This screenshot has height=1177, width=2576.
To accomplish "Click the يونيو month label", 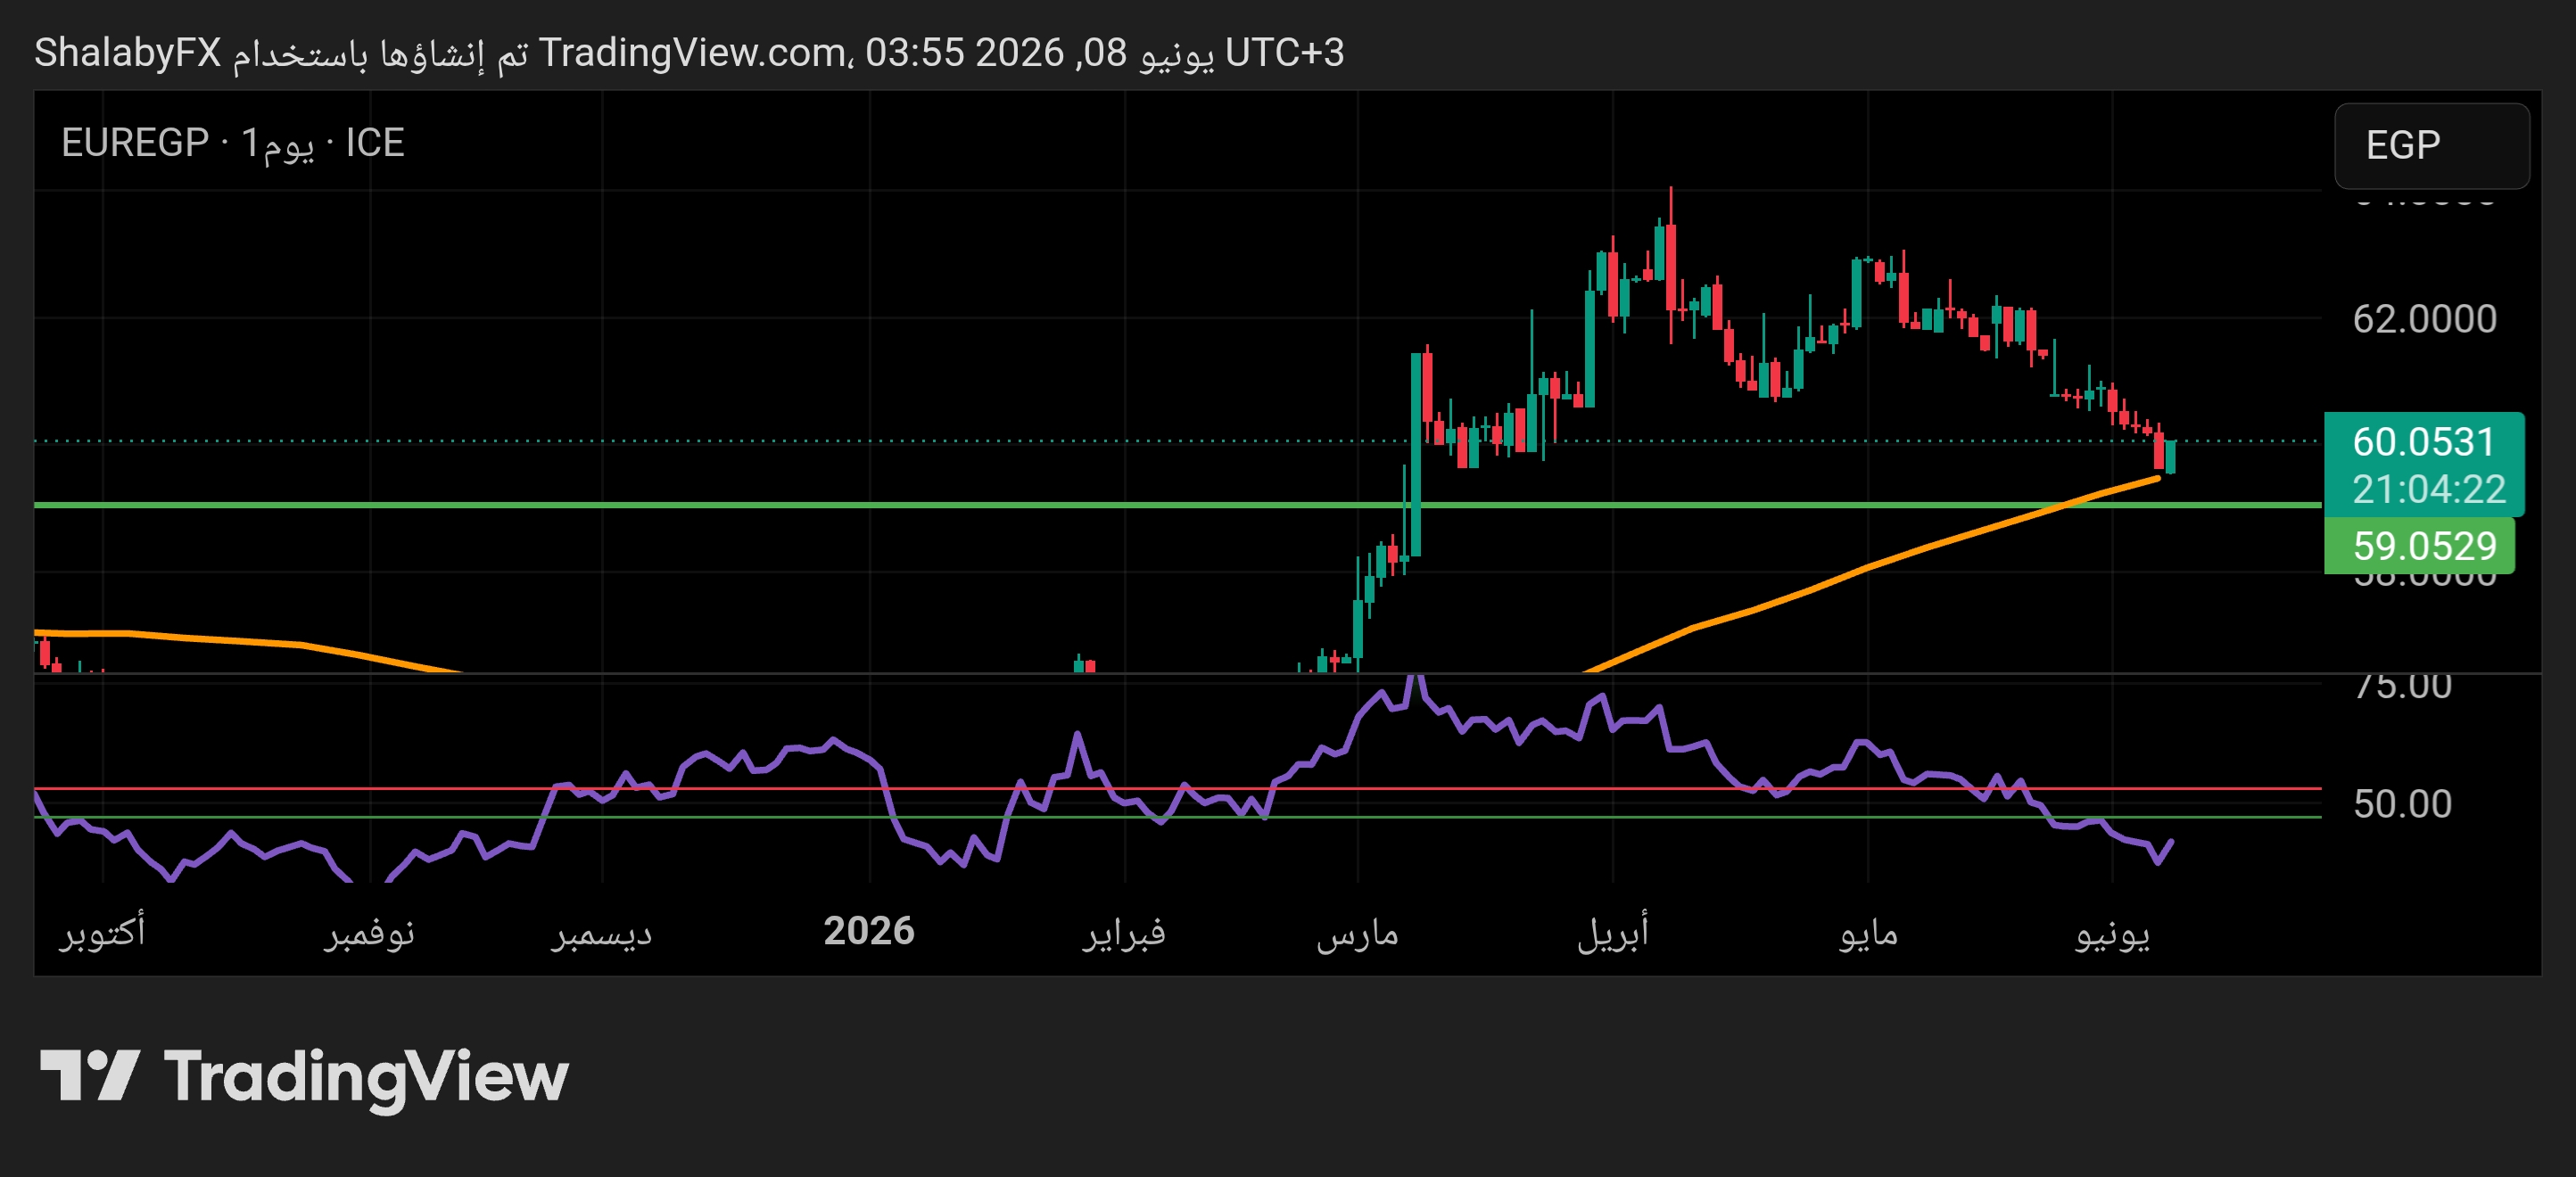I will coord(2112,934).
